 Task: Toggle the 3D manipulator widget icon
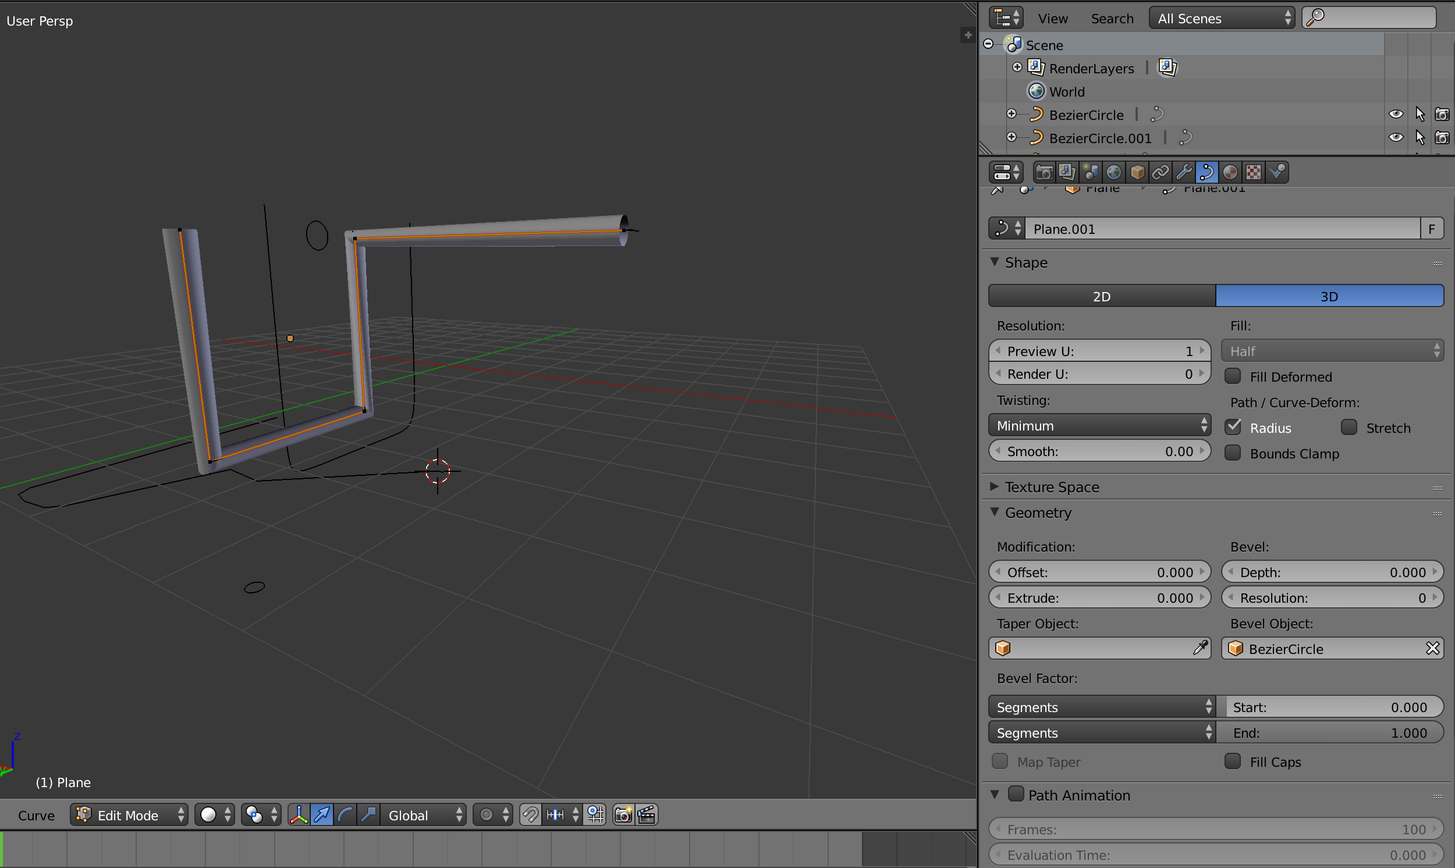click(x=299, y=815)
